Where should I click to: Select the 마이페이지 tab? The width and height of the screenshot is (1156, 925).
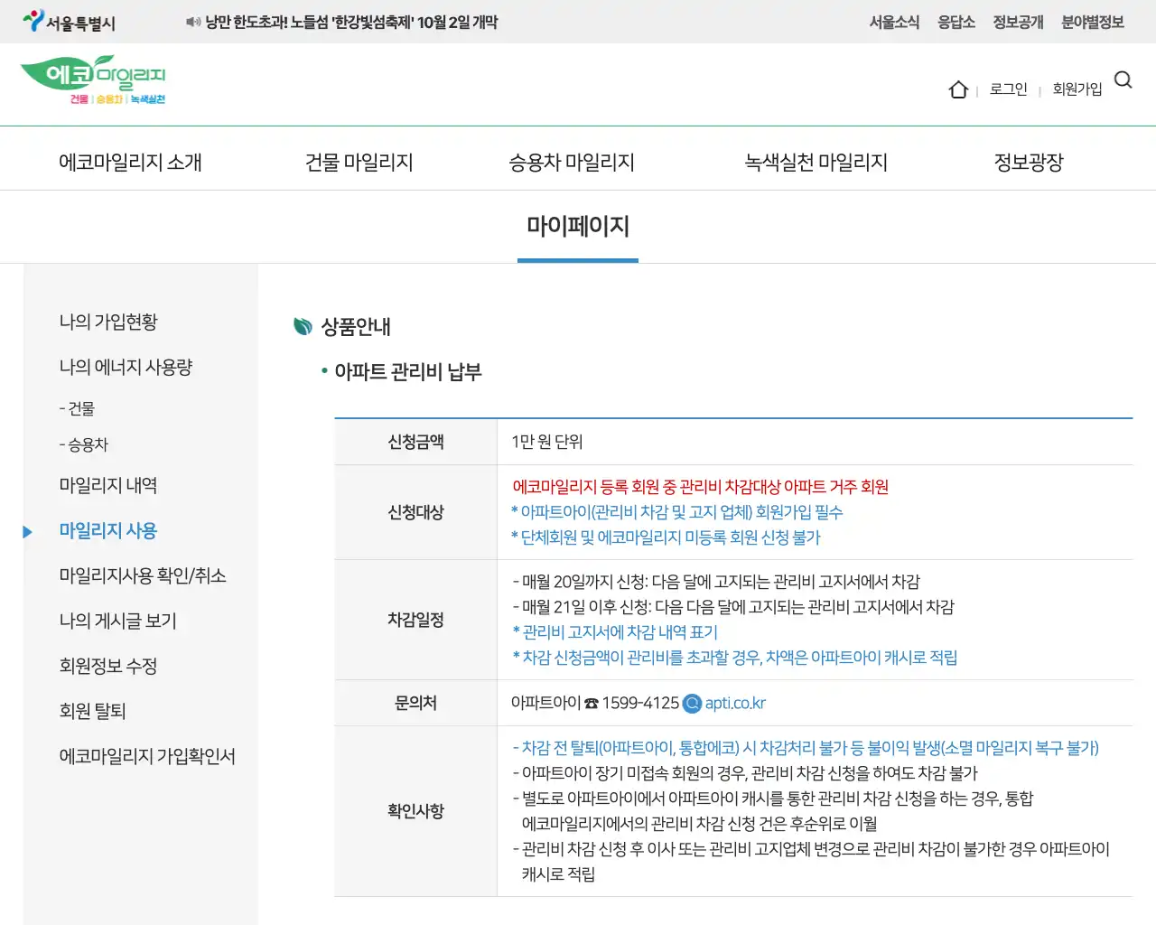(x=578, y=226)
